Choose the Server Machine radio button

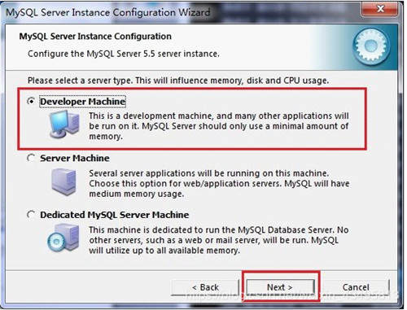pyautogui.click(x=31, y=158)
